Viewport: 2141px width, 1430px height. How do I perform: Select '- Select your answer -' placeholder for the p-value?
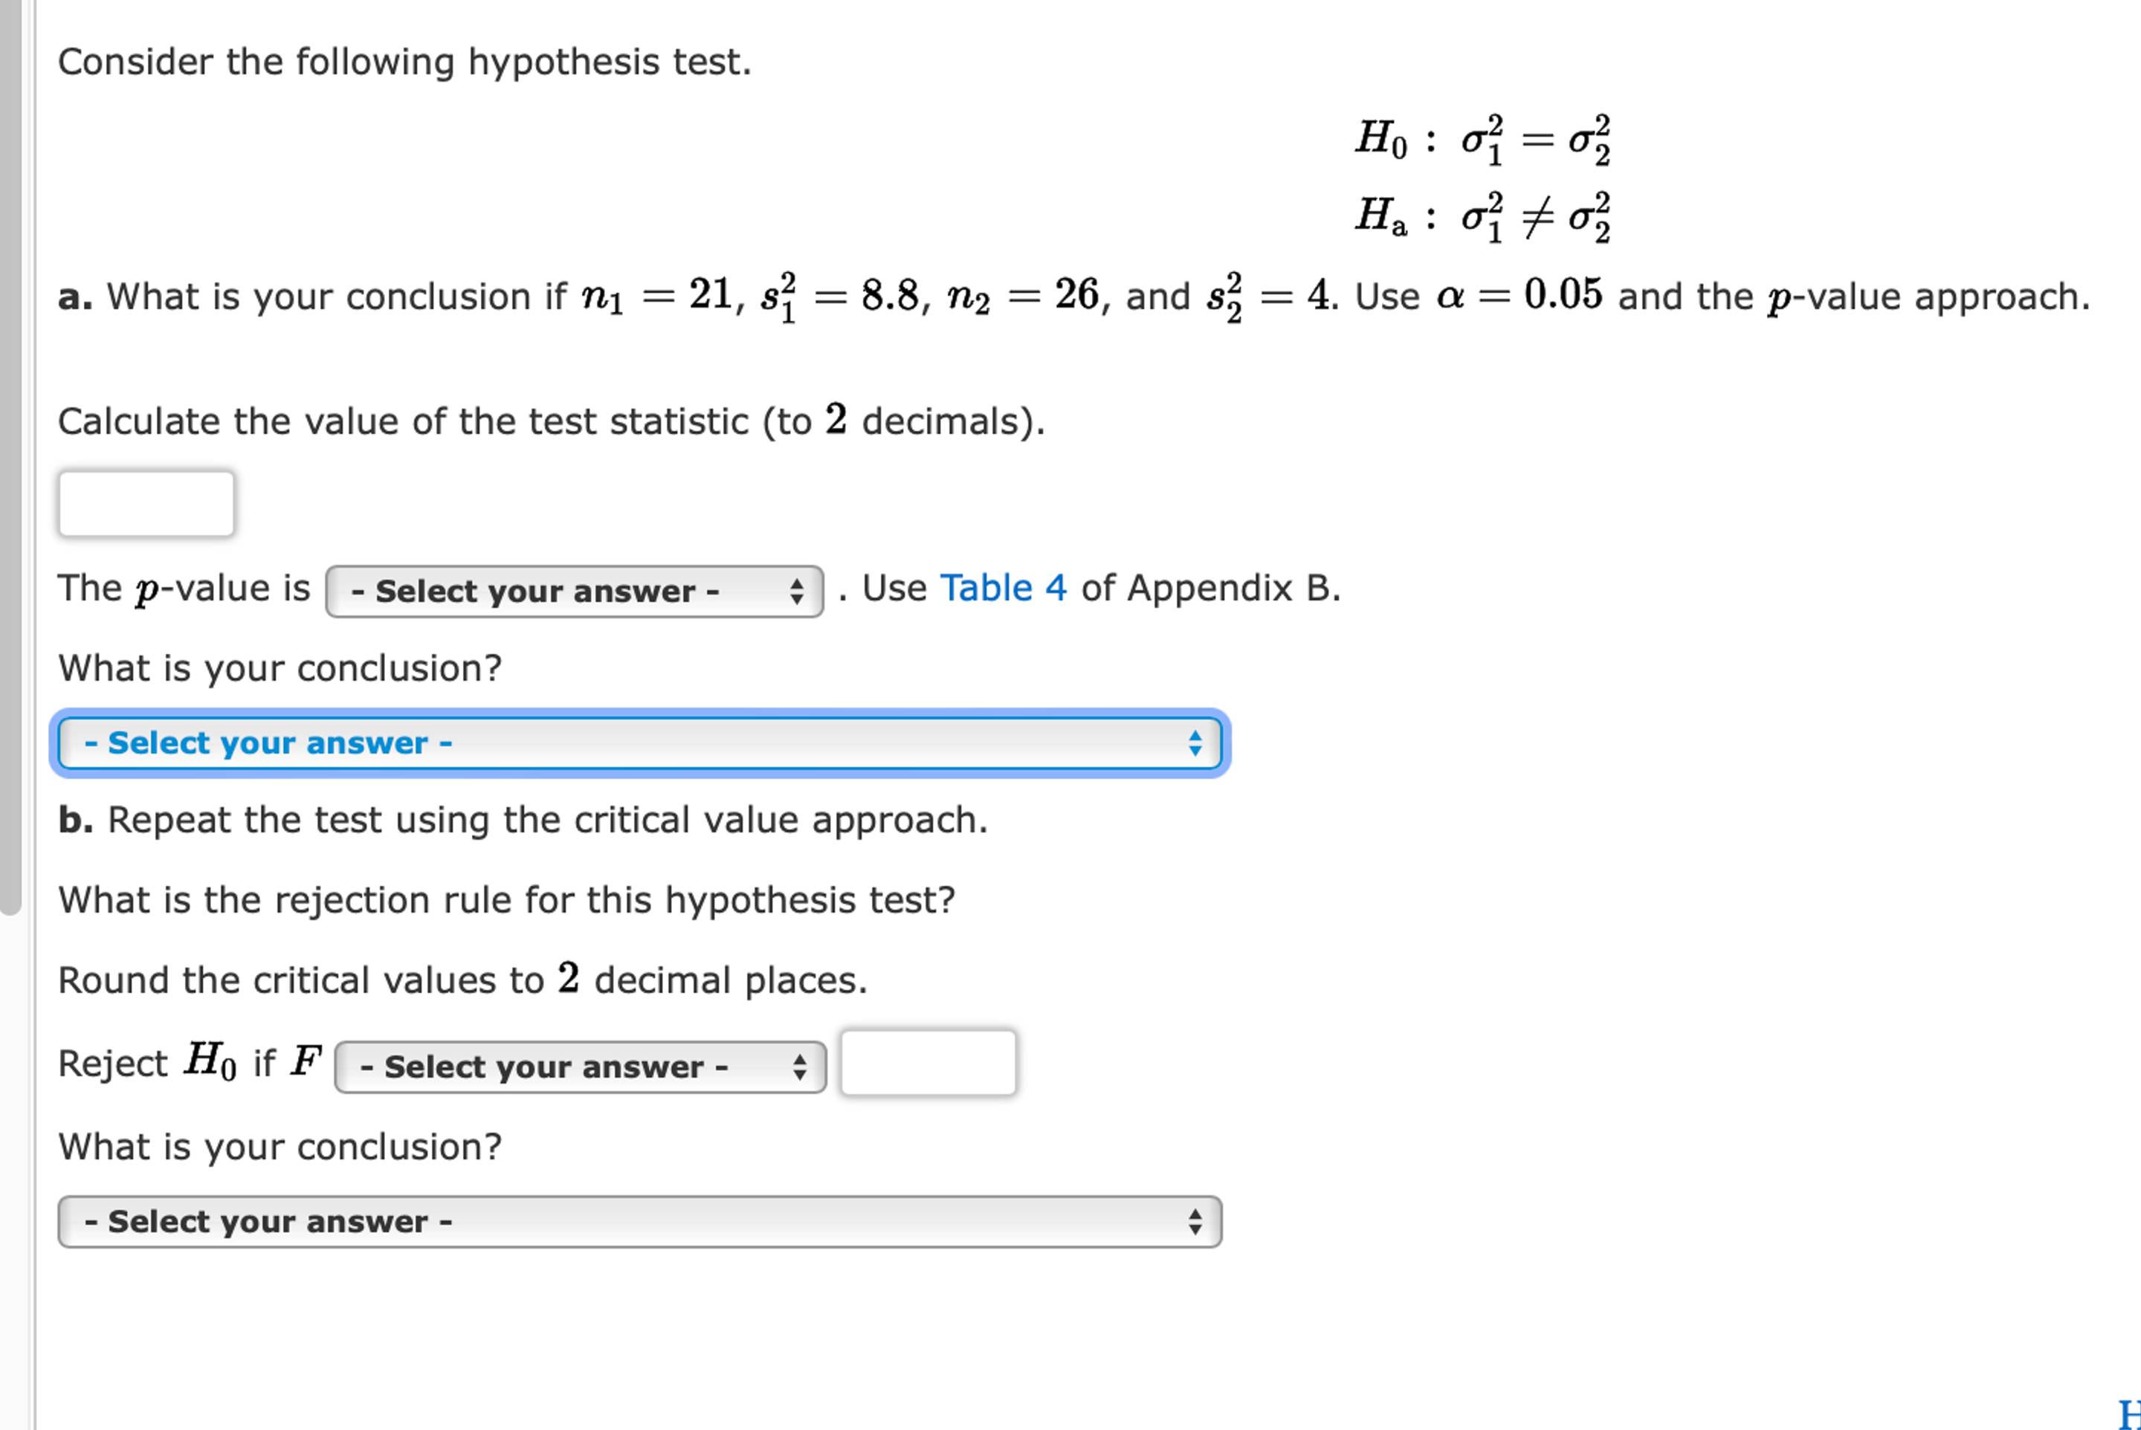[x=534, y=591]
